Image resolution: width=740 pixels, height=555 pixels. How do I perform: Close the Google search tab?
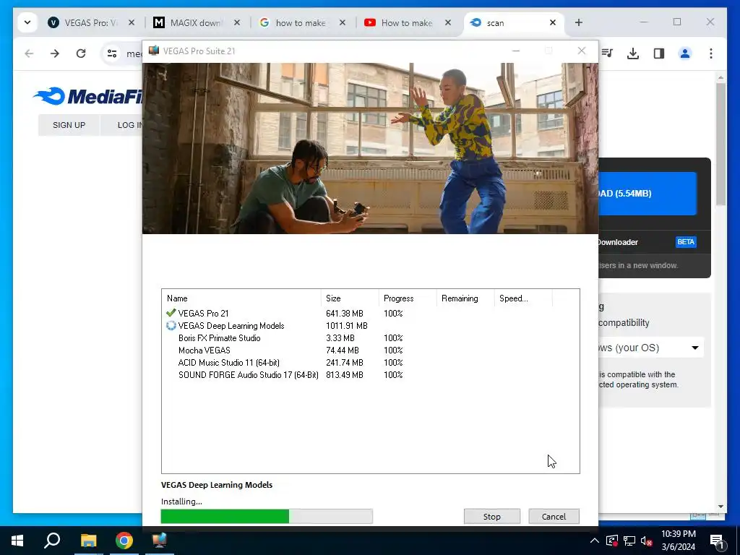point(343,22)
